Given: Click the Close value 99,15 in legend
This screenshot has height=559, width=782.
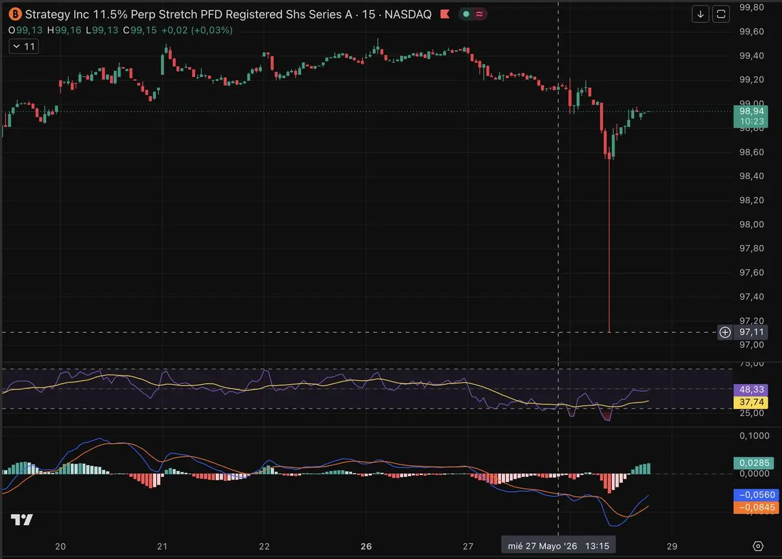Looking at the screenshot, I should [x=143, y=30].
